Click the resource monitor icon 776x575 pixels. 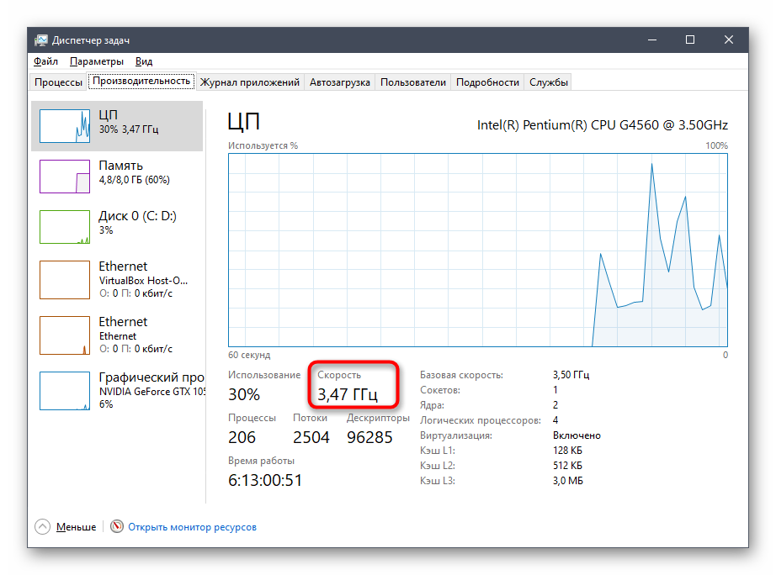click(x=117, y=527)
